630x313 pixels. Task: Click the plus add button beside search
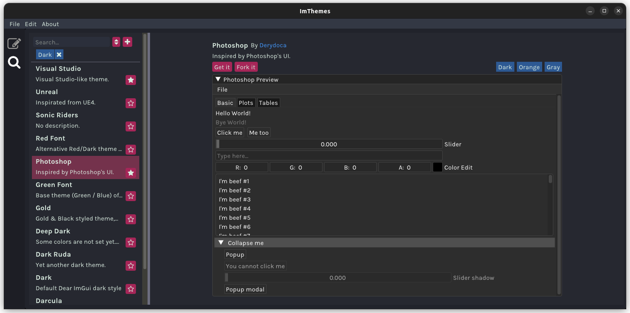tap(127, 42)
